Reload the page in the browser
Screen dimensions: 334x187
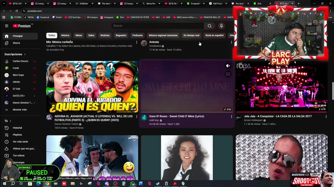[x=17, y=11]
